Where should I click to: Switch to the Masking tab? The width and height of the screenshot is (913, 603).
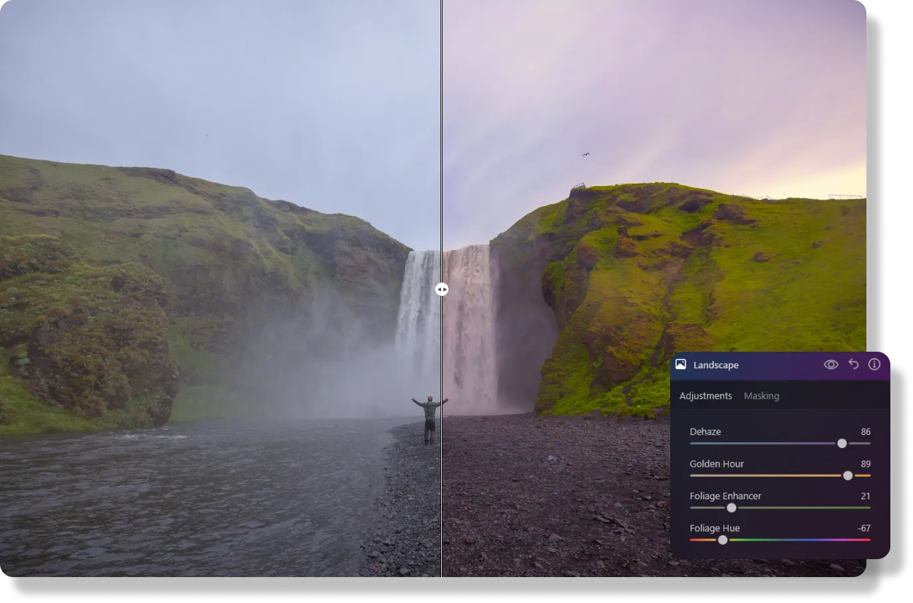[x=761, y=396]
